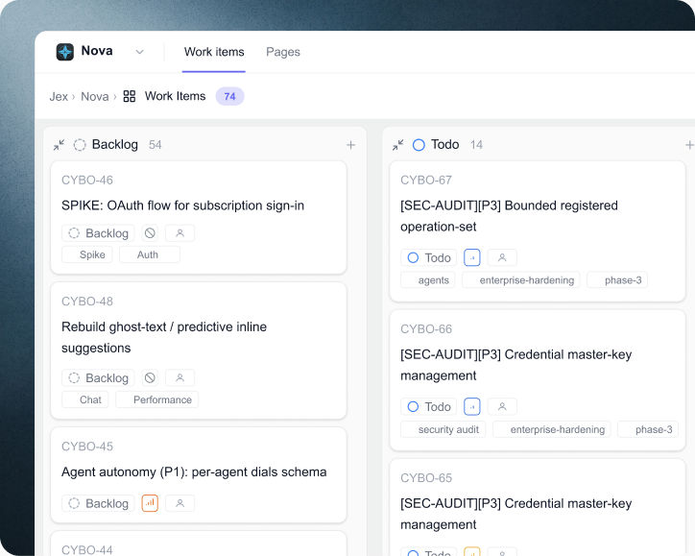This screenshot has height=556, width=695.
Task: Click enterprise-hardening label on CYBO-66
Action: 552,429
